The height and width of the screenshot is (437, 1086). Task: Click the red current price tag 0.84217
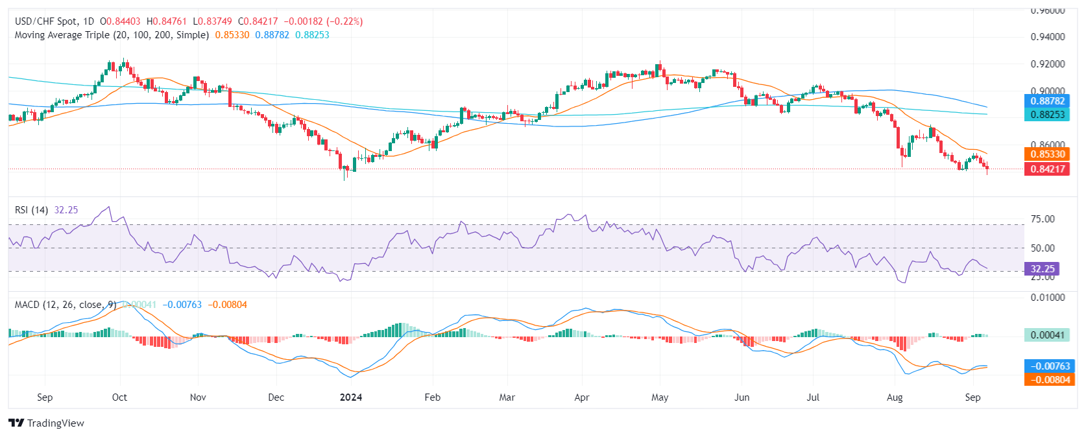click(1046, 169)
